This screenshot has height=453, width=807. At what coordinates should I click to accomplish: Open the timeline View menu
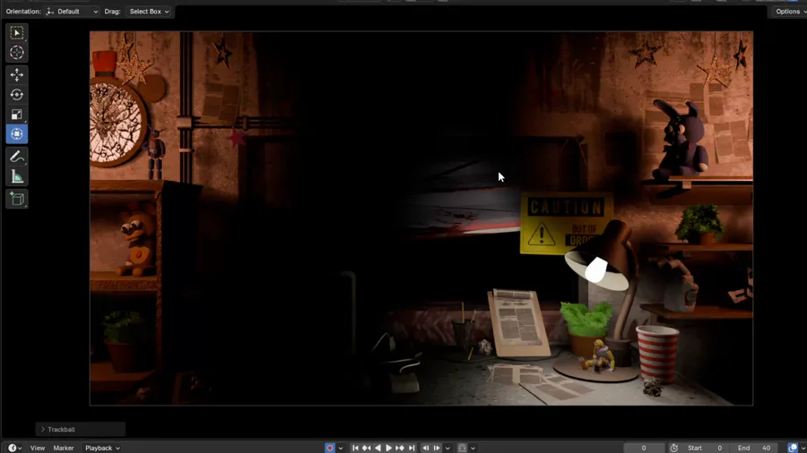click(x=37, y=448)
